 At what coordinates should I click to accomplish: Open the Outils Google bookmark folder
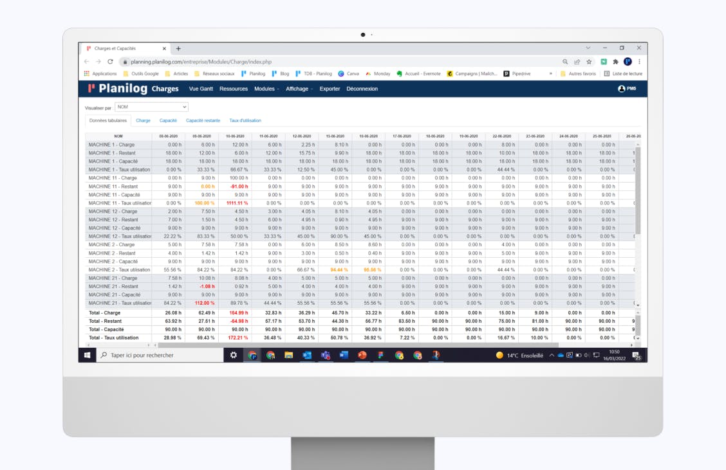(141, 73)
